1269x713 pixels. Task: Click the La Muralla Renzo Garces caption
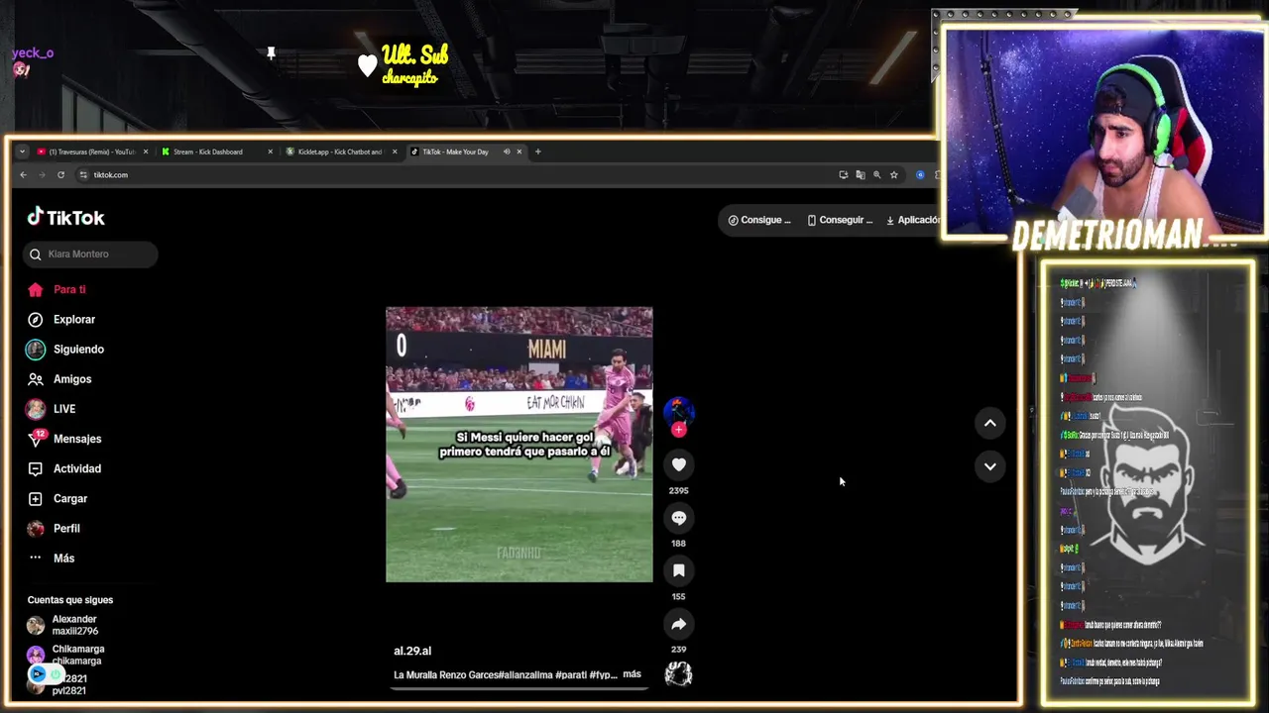pyautogui.click(x=506, y=674)
